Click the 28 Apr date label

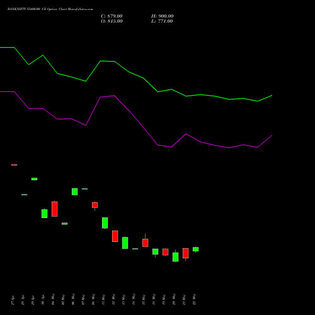[23, 300]
